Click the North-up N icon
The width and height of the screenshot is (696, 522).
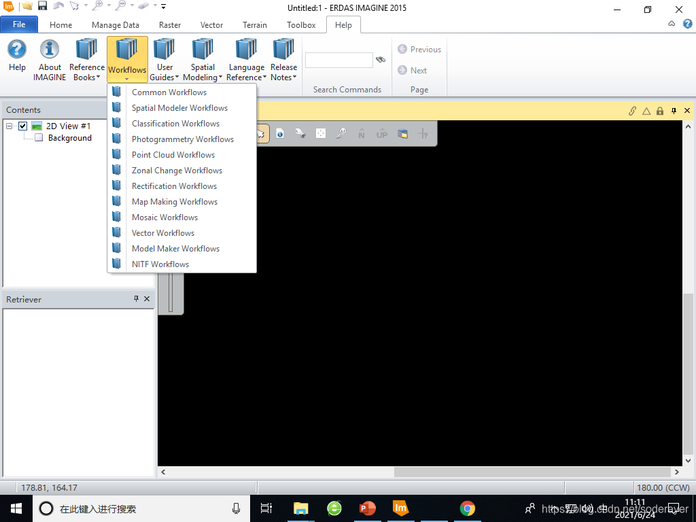tap(362, 133)
